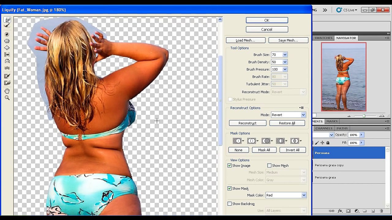
Task: Delete layer with the trash icon
Action: (381, 211)
